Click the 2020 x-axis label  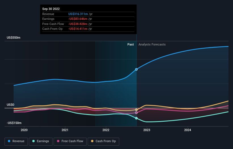[24, 130]
